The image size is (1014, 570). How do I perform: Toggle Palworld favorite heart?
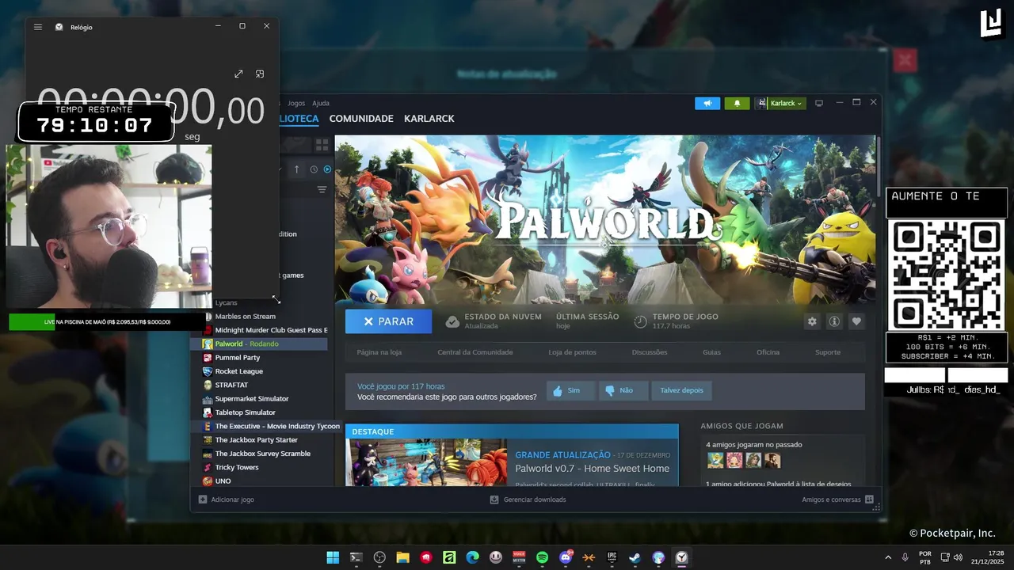coord(856,321)
